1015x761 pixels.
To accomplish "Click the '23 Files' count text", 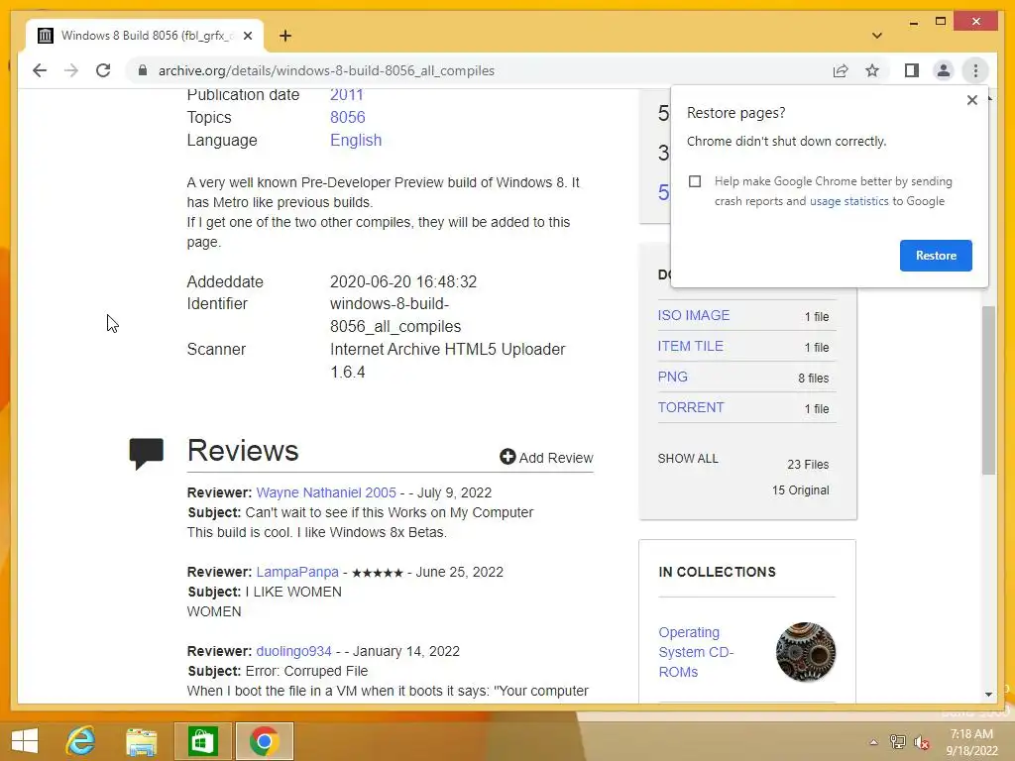I will (808, 465).
